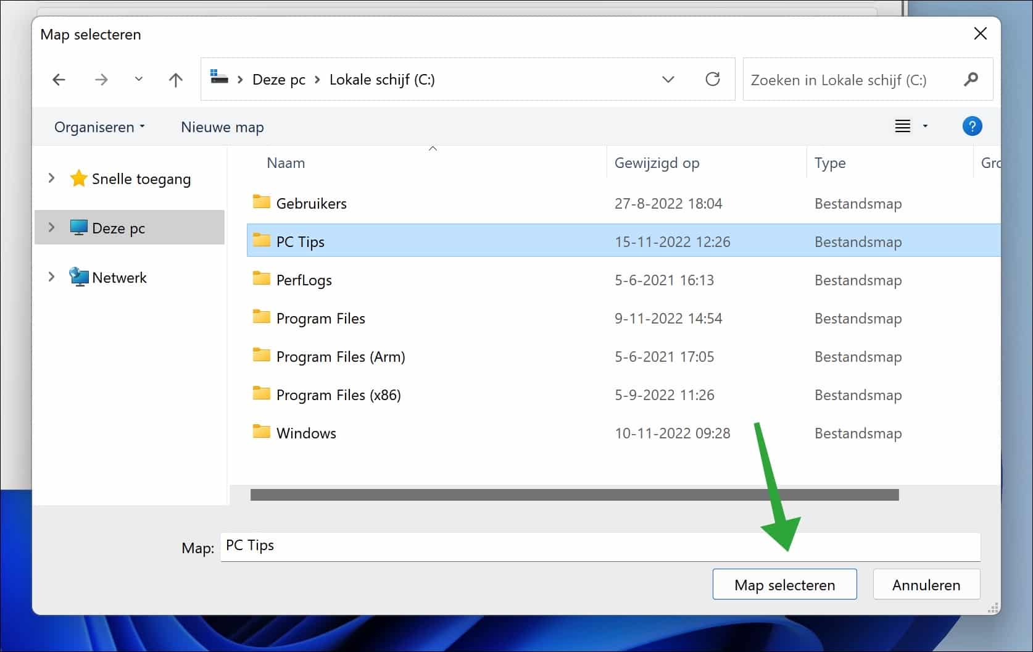Expand Deze pc in the sidebar tree
Screen dimensions: 1033x652
point(52,227)
